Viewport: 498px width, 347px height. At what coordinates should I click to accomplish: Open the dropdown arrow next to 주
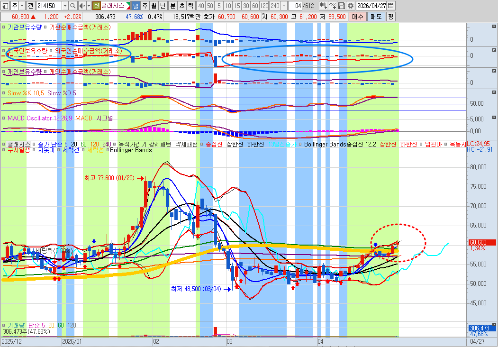[x=22, y=6]
